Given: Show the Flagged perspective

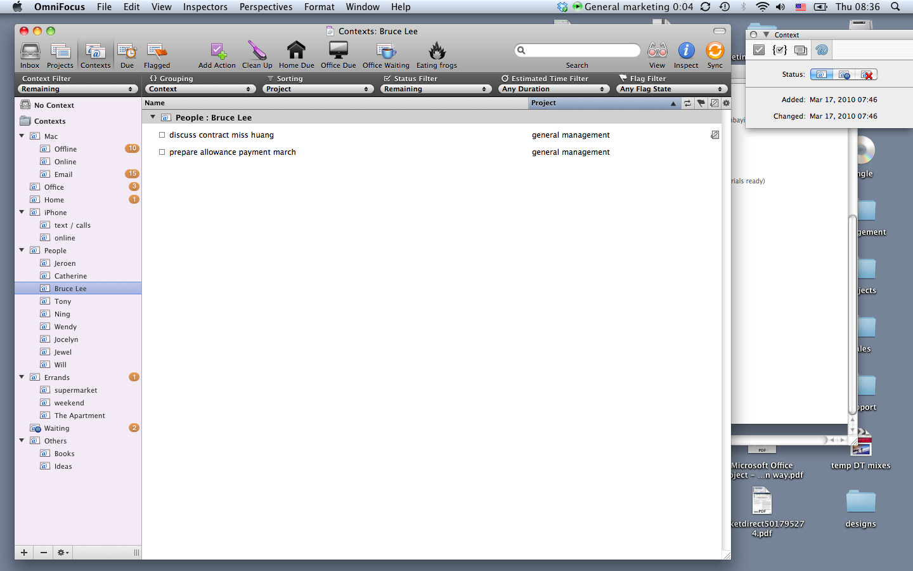Looking at the screenshot, I should pyautogui.click(x=157, y=55).
